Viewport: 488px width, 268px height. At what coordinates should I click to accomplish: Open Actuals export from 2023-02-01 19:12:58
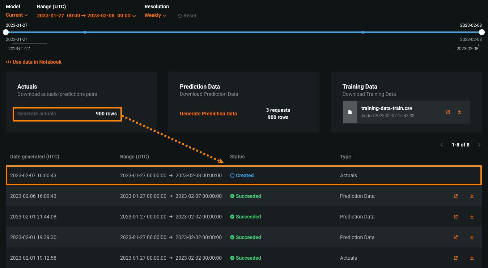click(456, 258)
